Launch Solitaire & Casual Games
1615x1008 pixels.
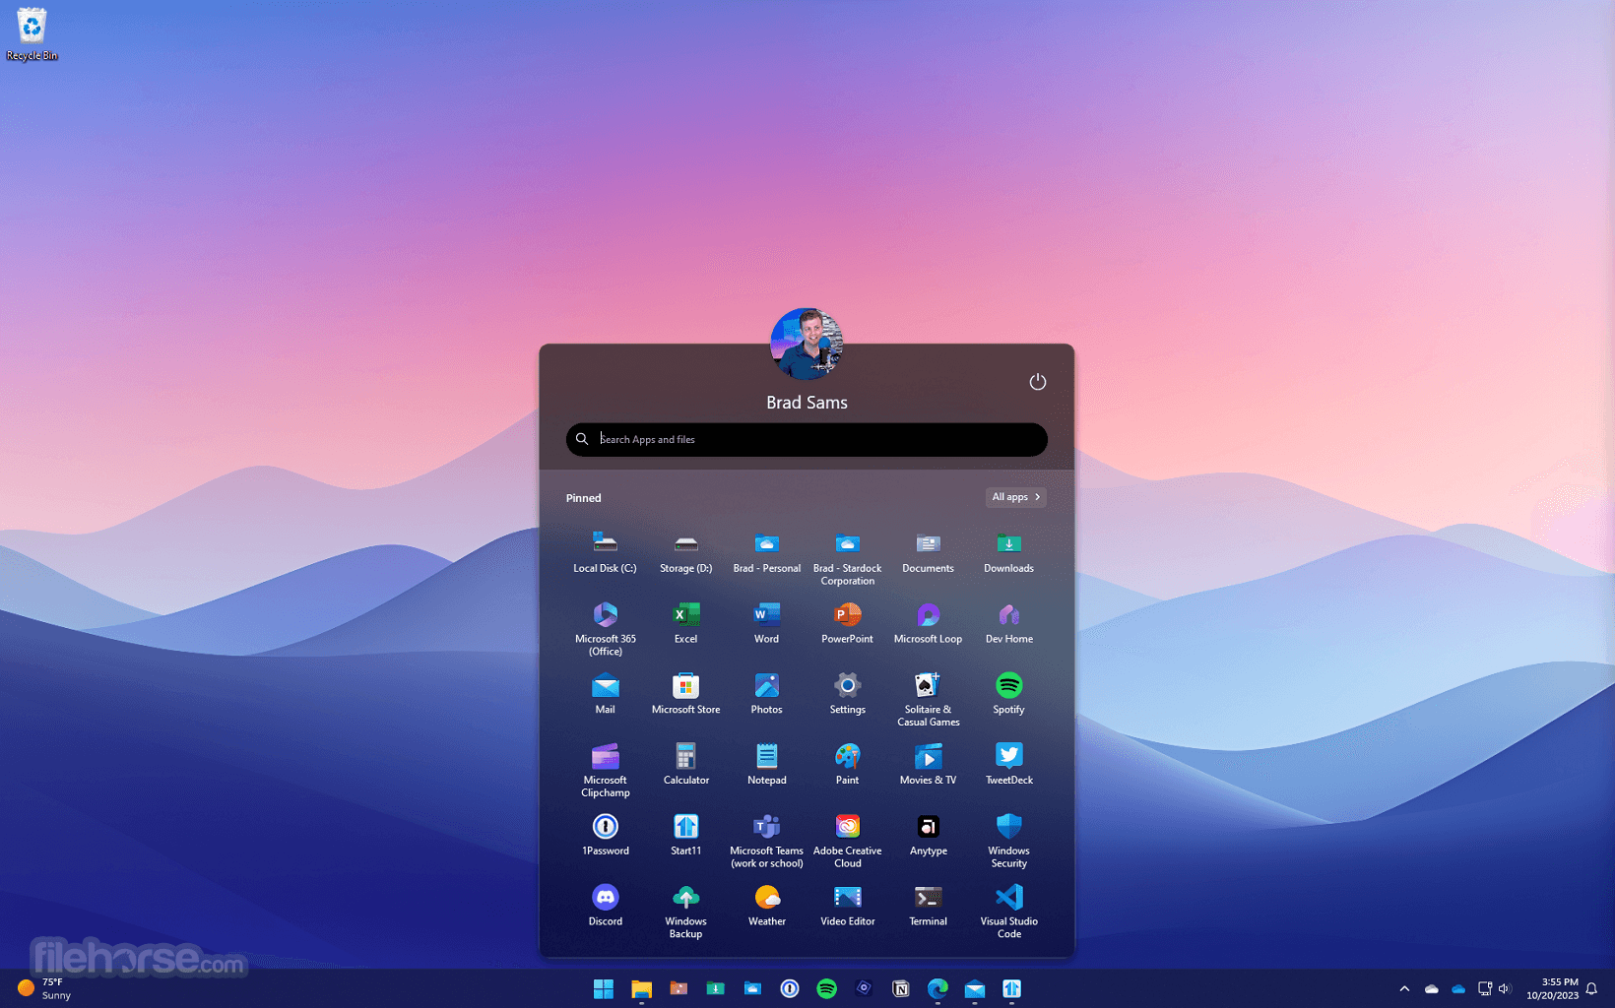(x=928, y=700)
